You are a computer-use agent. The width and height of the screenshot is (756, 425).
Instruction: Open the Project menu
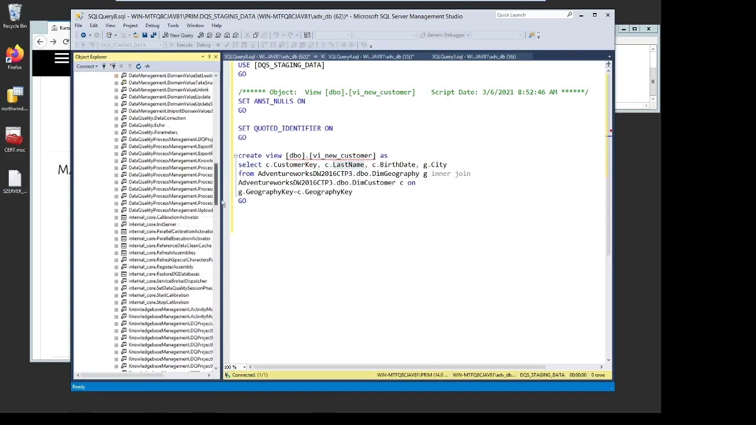(x=131, y=25)
